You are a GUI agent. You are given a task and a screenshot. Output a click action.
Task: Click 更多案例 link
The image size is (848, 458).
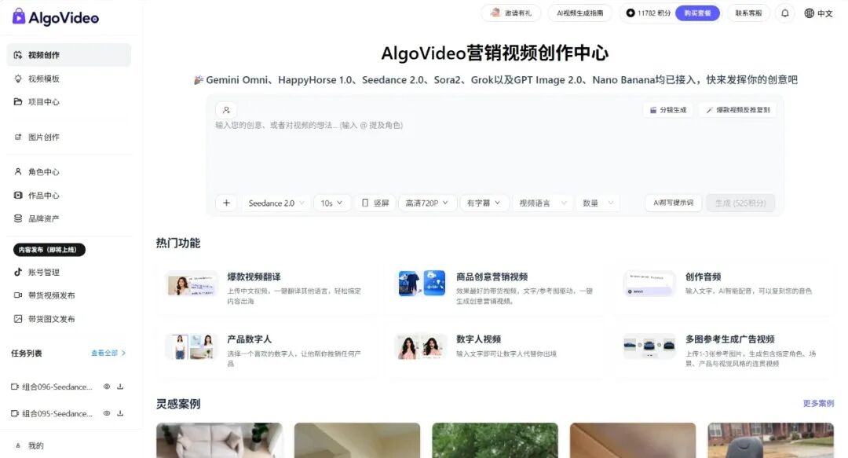pos(818,403)
